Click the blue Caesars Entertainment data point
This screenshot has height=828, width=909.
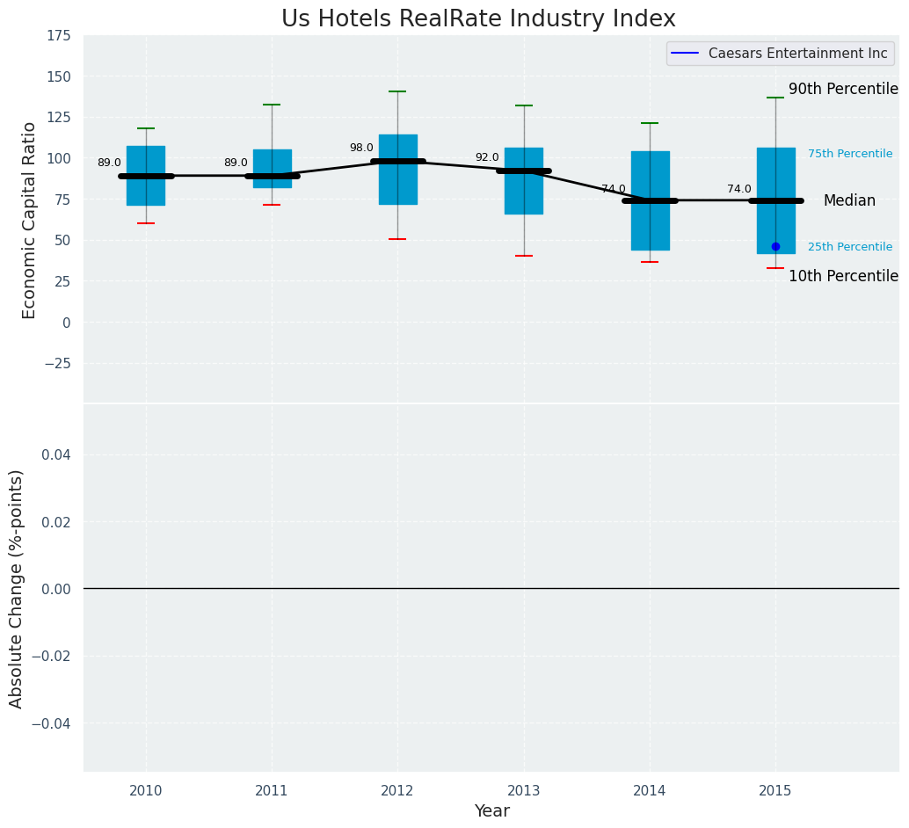[x=775, y=246]
